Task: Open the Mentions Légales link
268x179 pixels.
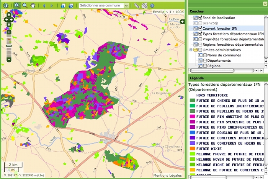Action: 168,176
